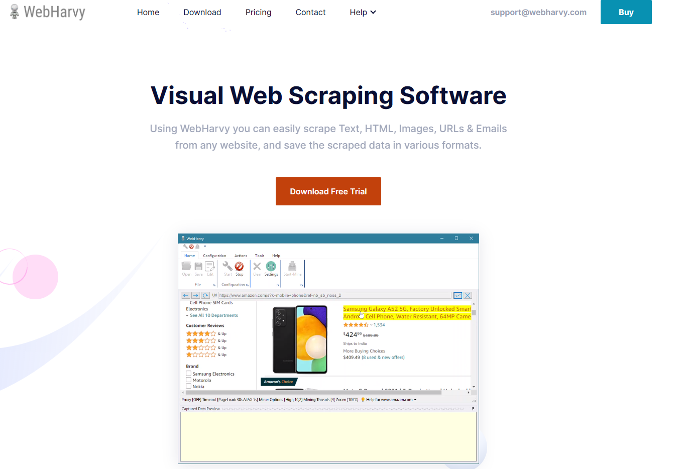Check the Samsung Electronics brand checkbox
Screen dimensions: 685x469
click(x=189, y=374)
